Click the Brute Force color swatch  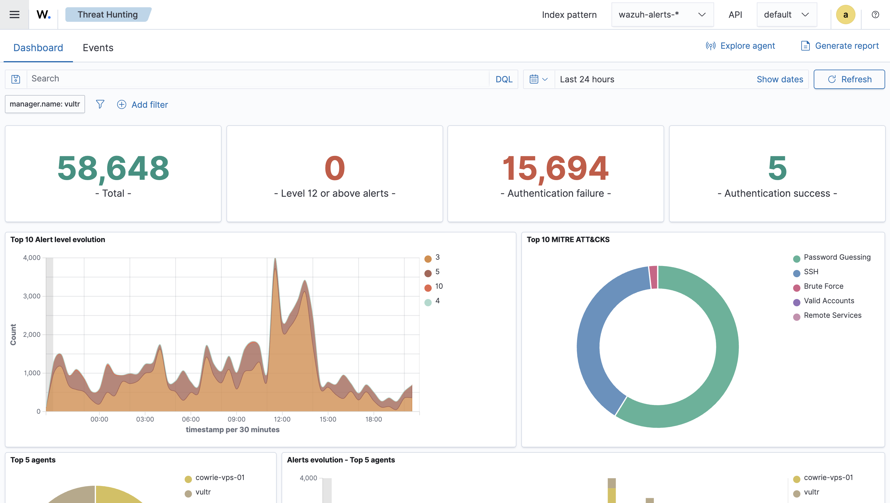[796, 288]
